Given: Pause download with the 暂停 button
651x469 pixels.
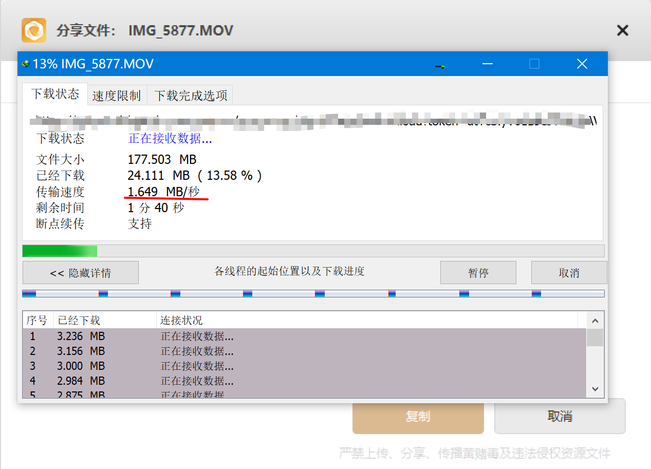Looking at the screenshot, I should tap(478, 273).
